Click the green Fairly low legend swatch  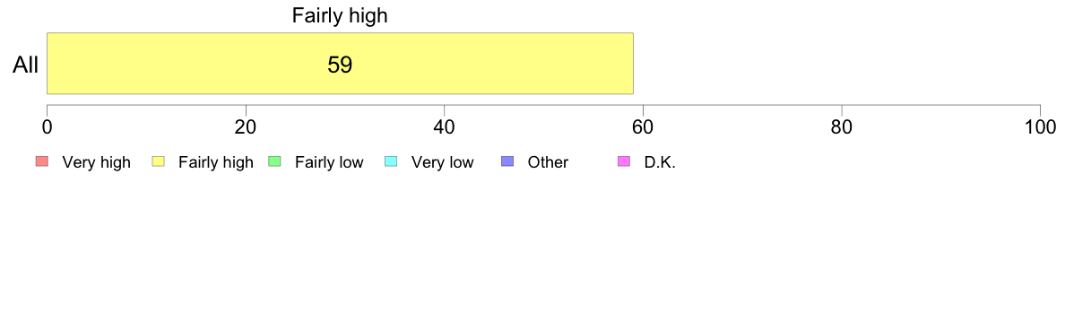click(274, 161)
